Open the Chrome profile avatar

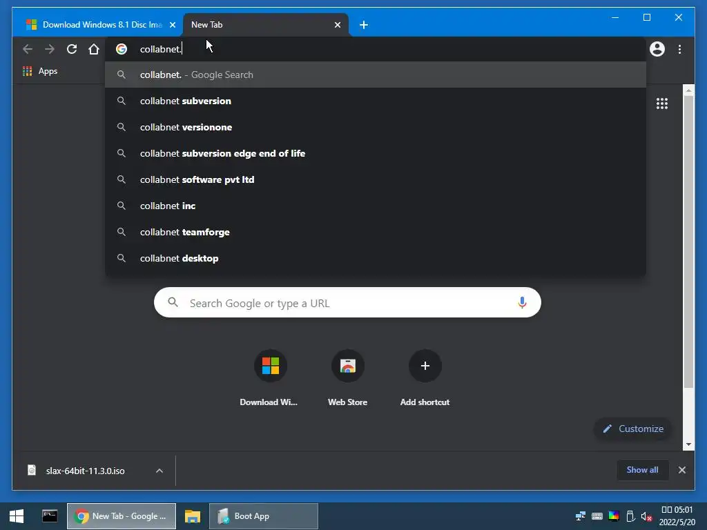(657, 49)
